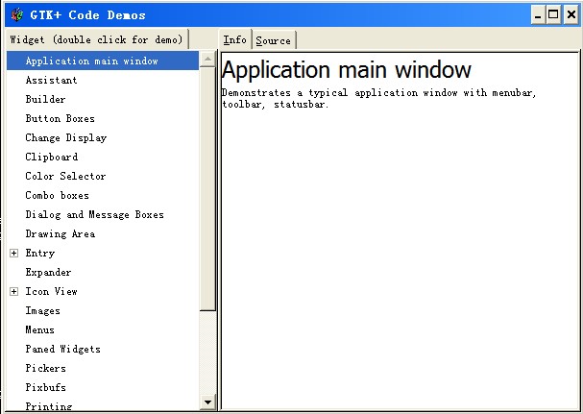Select the Drawing Area row
Screen dimensions: 583x414
[103, 234]
